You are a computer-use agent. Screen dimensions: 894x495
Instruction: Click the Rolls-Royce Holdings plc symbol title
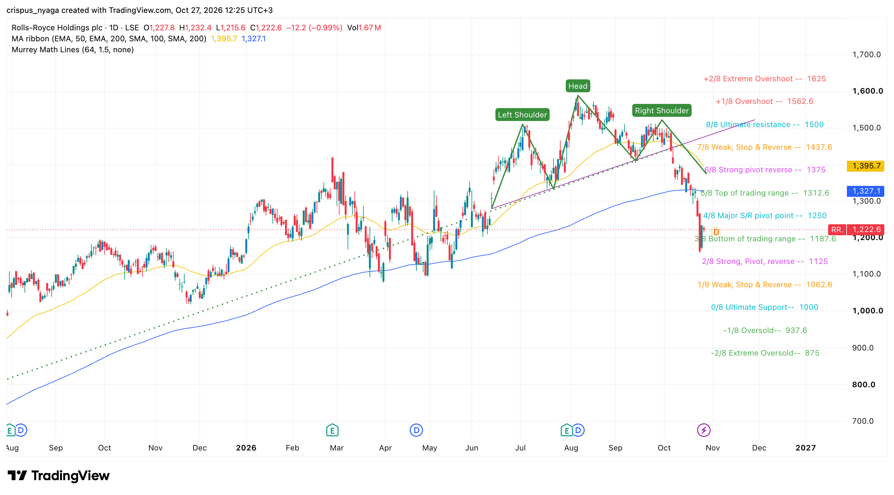click(x=57, y=27)
